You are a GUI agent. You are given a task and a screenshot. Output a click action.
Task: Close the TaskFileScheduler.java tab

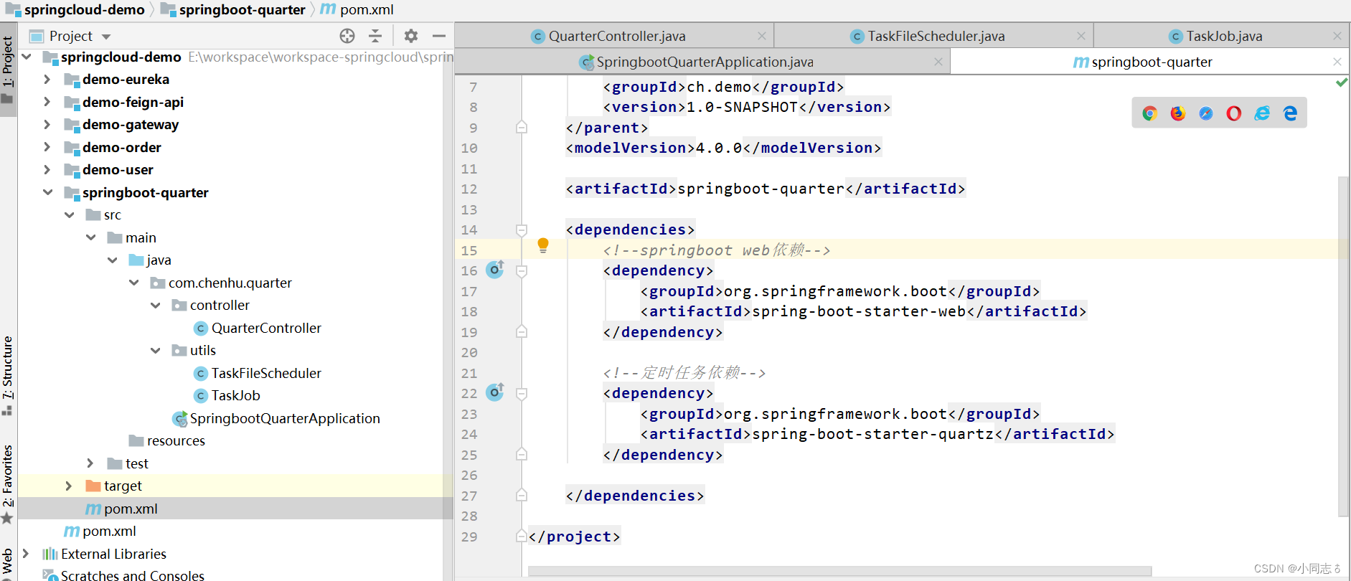coord(1081,36)
